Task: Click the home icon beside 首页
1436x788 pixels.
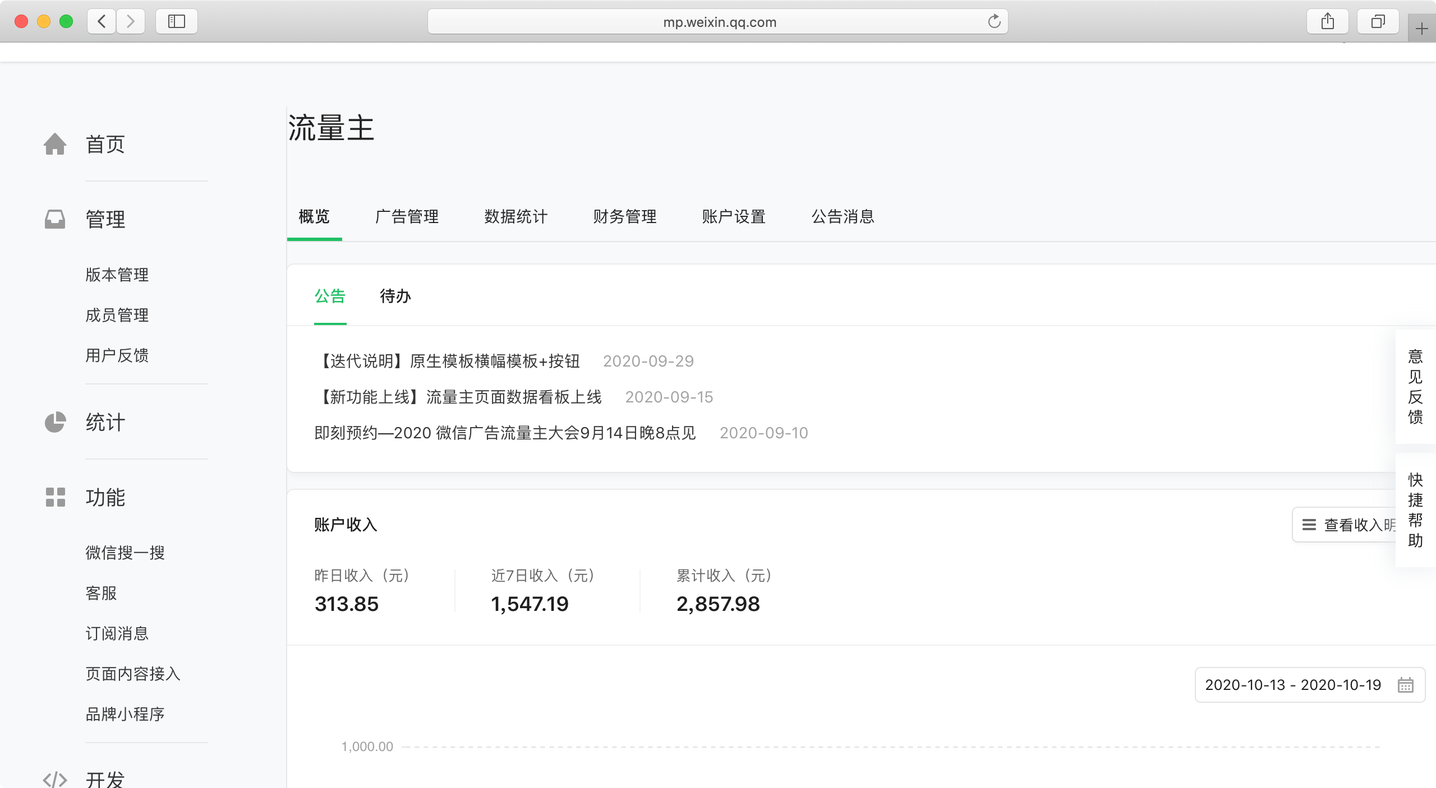Action: click(55, 144)
